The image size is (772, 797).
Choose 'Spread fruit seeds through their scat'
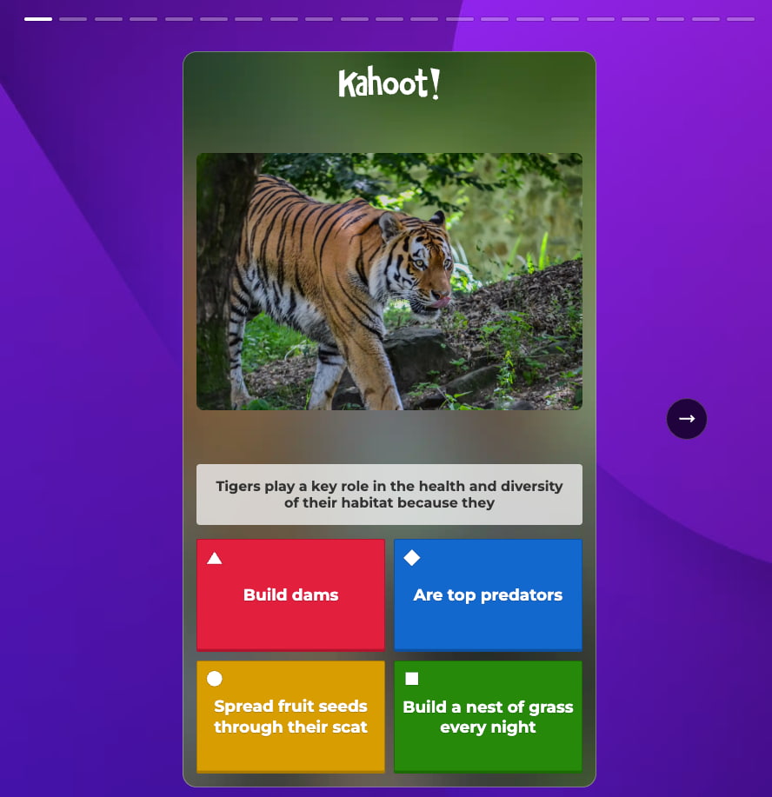coord(290,716)
